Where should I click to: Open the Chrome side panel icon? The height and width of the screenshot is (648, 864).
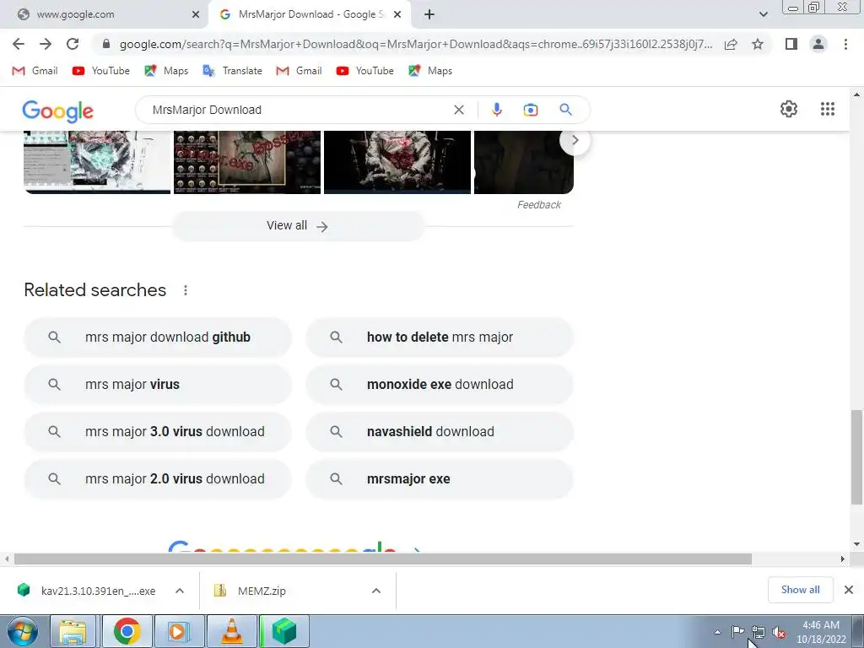point(791,44)
